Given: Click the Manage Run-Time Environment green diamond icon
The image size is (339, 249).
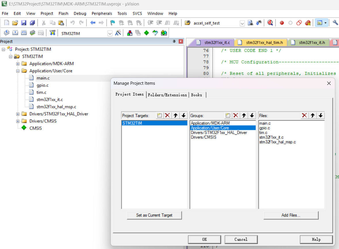Looking at the screenshot, I should pyautogui.click(x=146, y=33).
